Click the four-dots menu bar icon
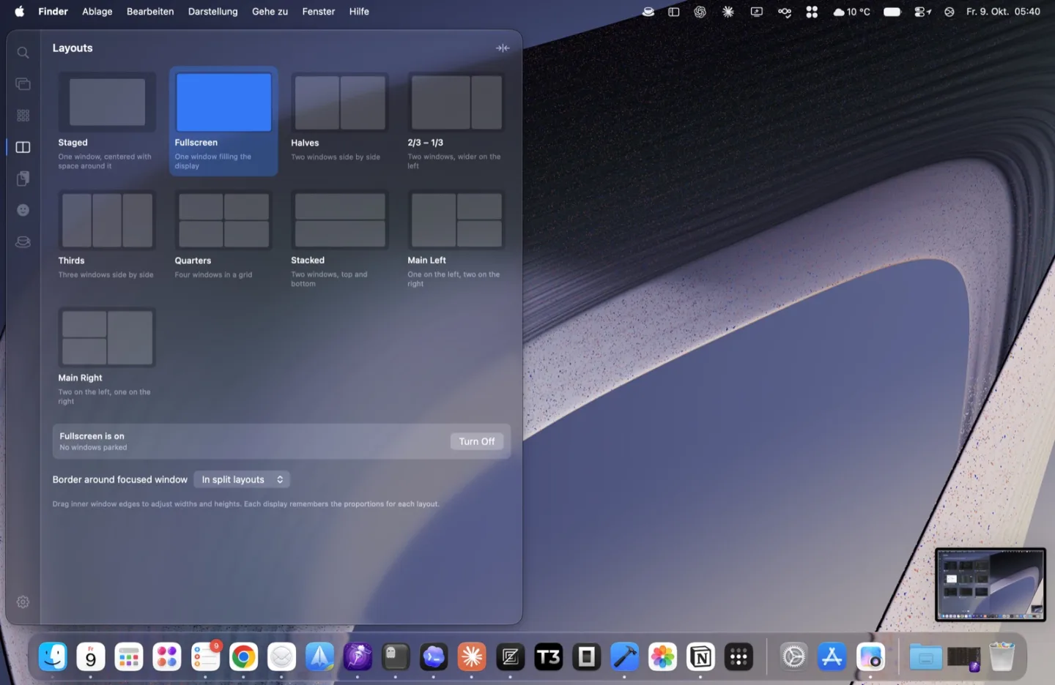The width and height of the screenshot is (1055, 685). tap(812, 12)
